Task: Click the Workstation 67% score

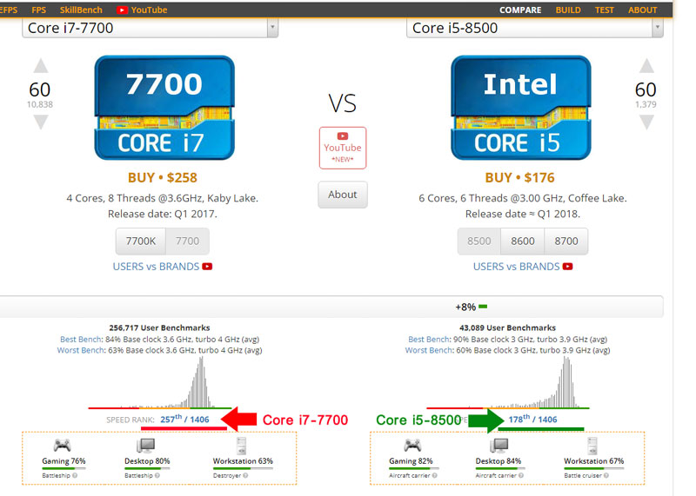Action: tap(593, 461)
